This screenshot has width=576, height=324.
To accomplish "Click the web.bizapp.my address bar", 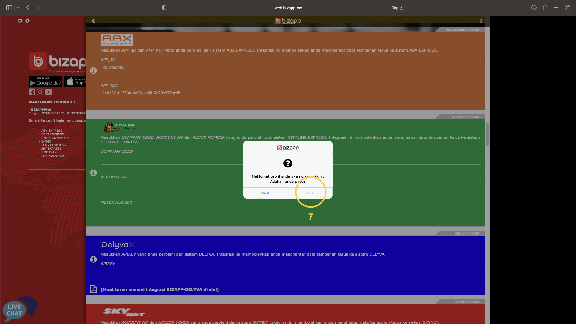I will tap(288, 8).
